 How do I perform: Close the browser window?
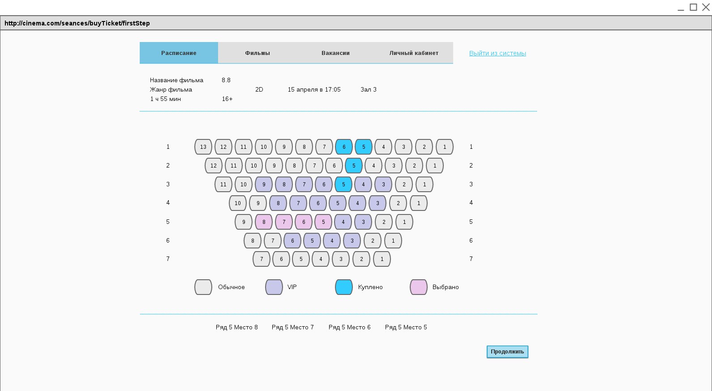pos(706,7)
